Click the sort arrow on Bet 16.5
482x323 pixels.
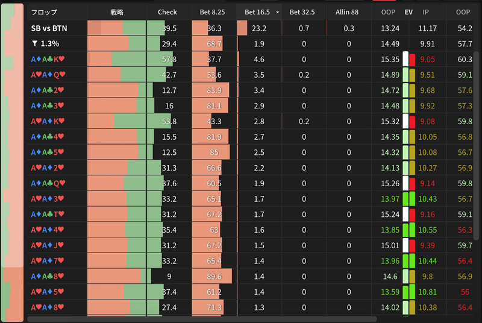click(x=277, y=12)
